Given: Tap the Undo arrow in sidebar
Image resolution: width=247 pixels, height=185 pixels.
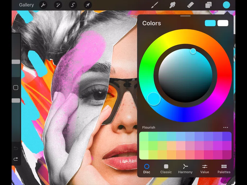Looking at the screenshot, I should point(16,148).
